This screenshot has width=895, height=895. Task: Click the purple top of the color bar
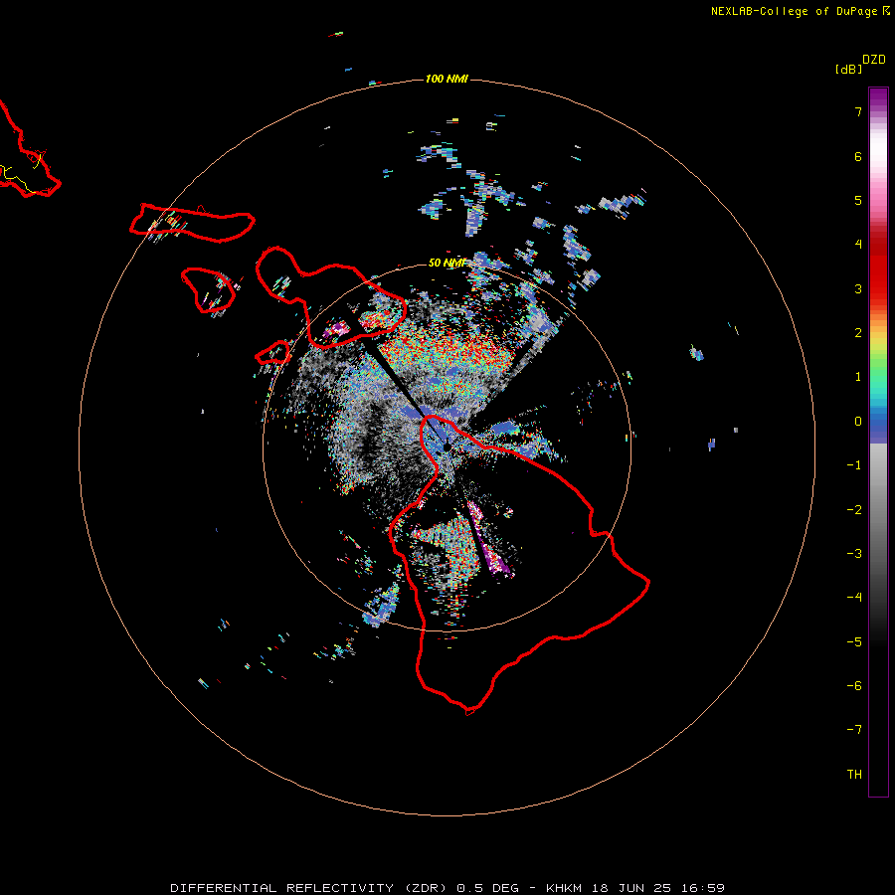tap(878, 94)
